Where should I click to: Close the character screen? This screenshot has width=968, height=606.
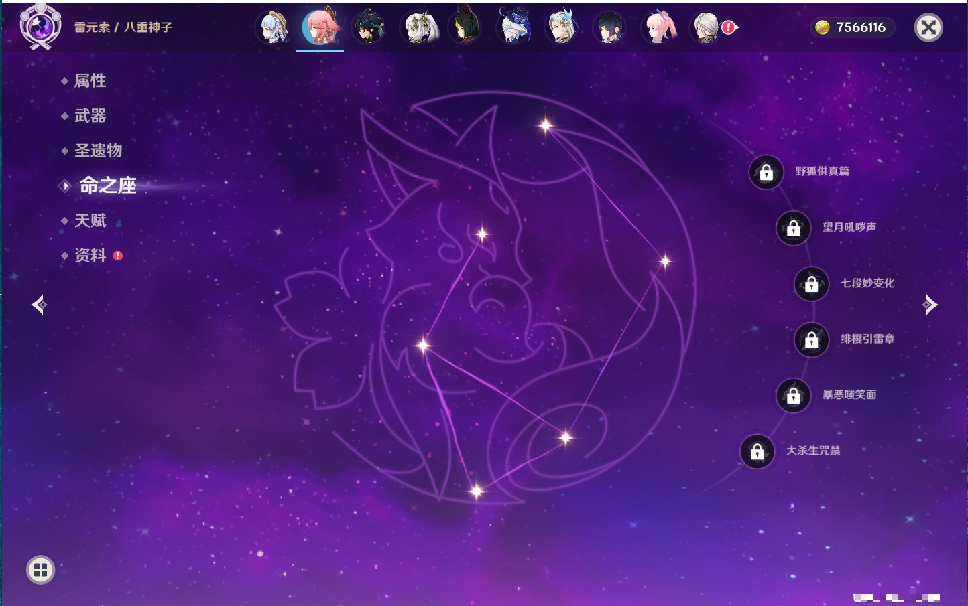pos(928,27)
